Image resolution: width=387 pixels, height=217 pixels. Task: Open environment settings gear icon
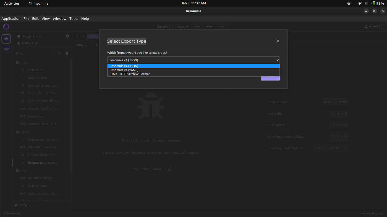67,36
